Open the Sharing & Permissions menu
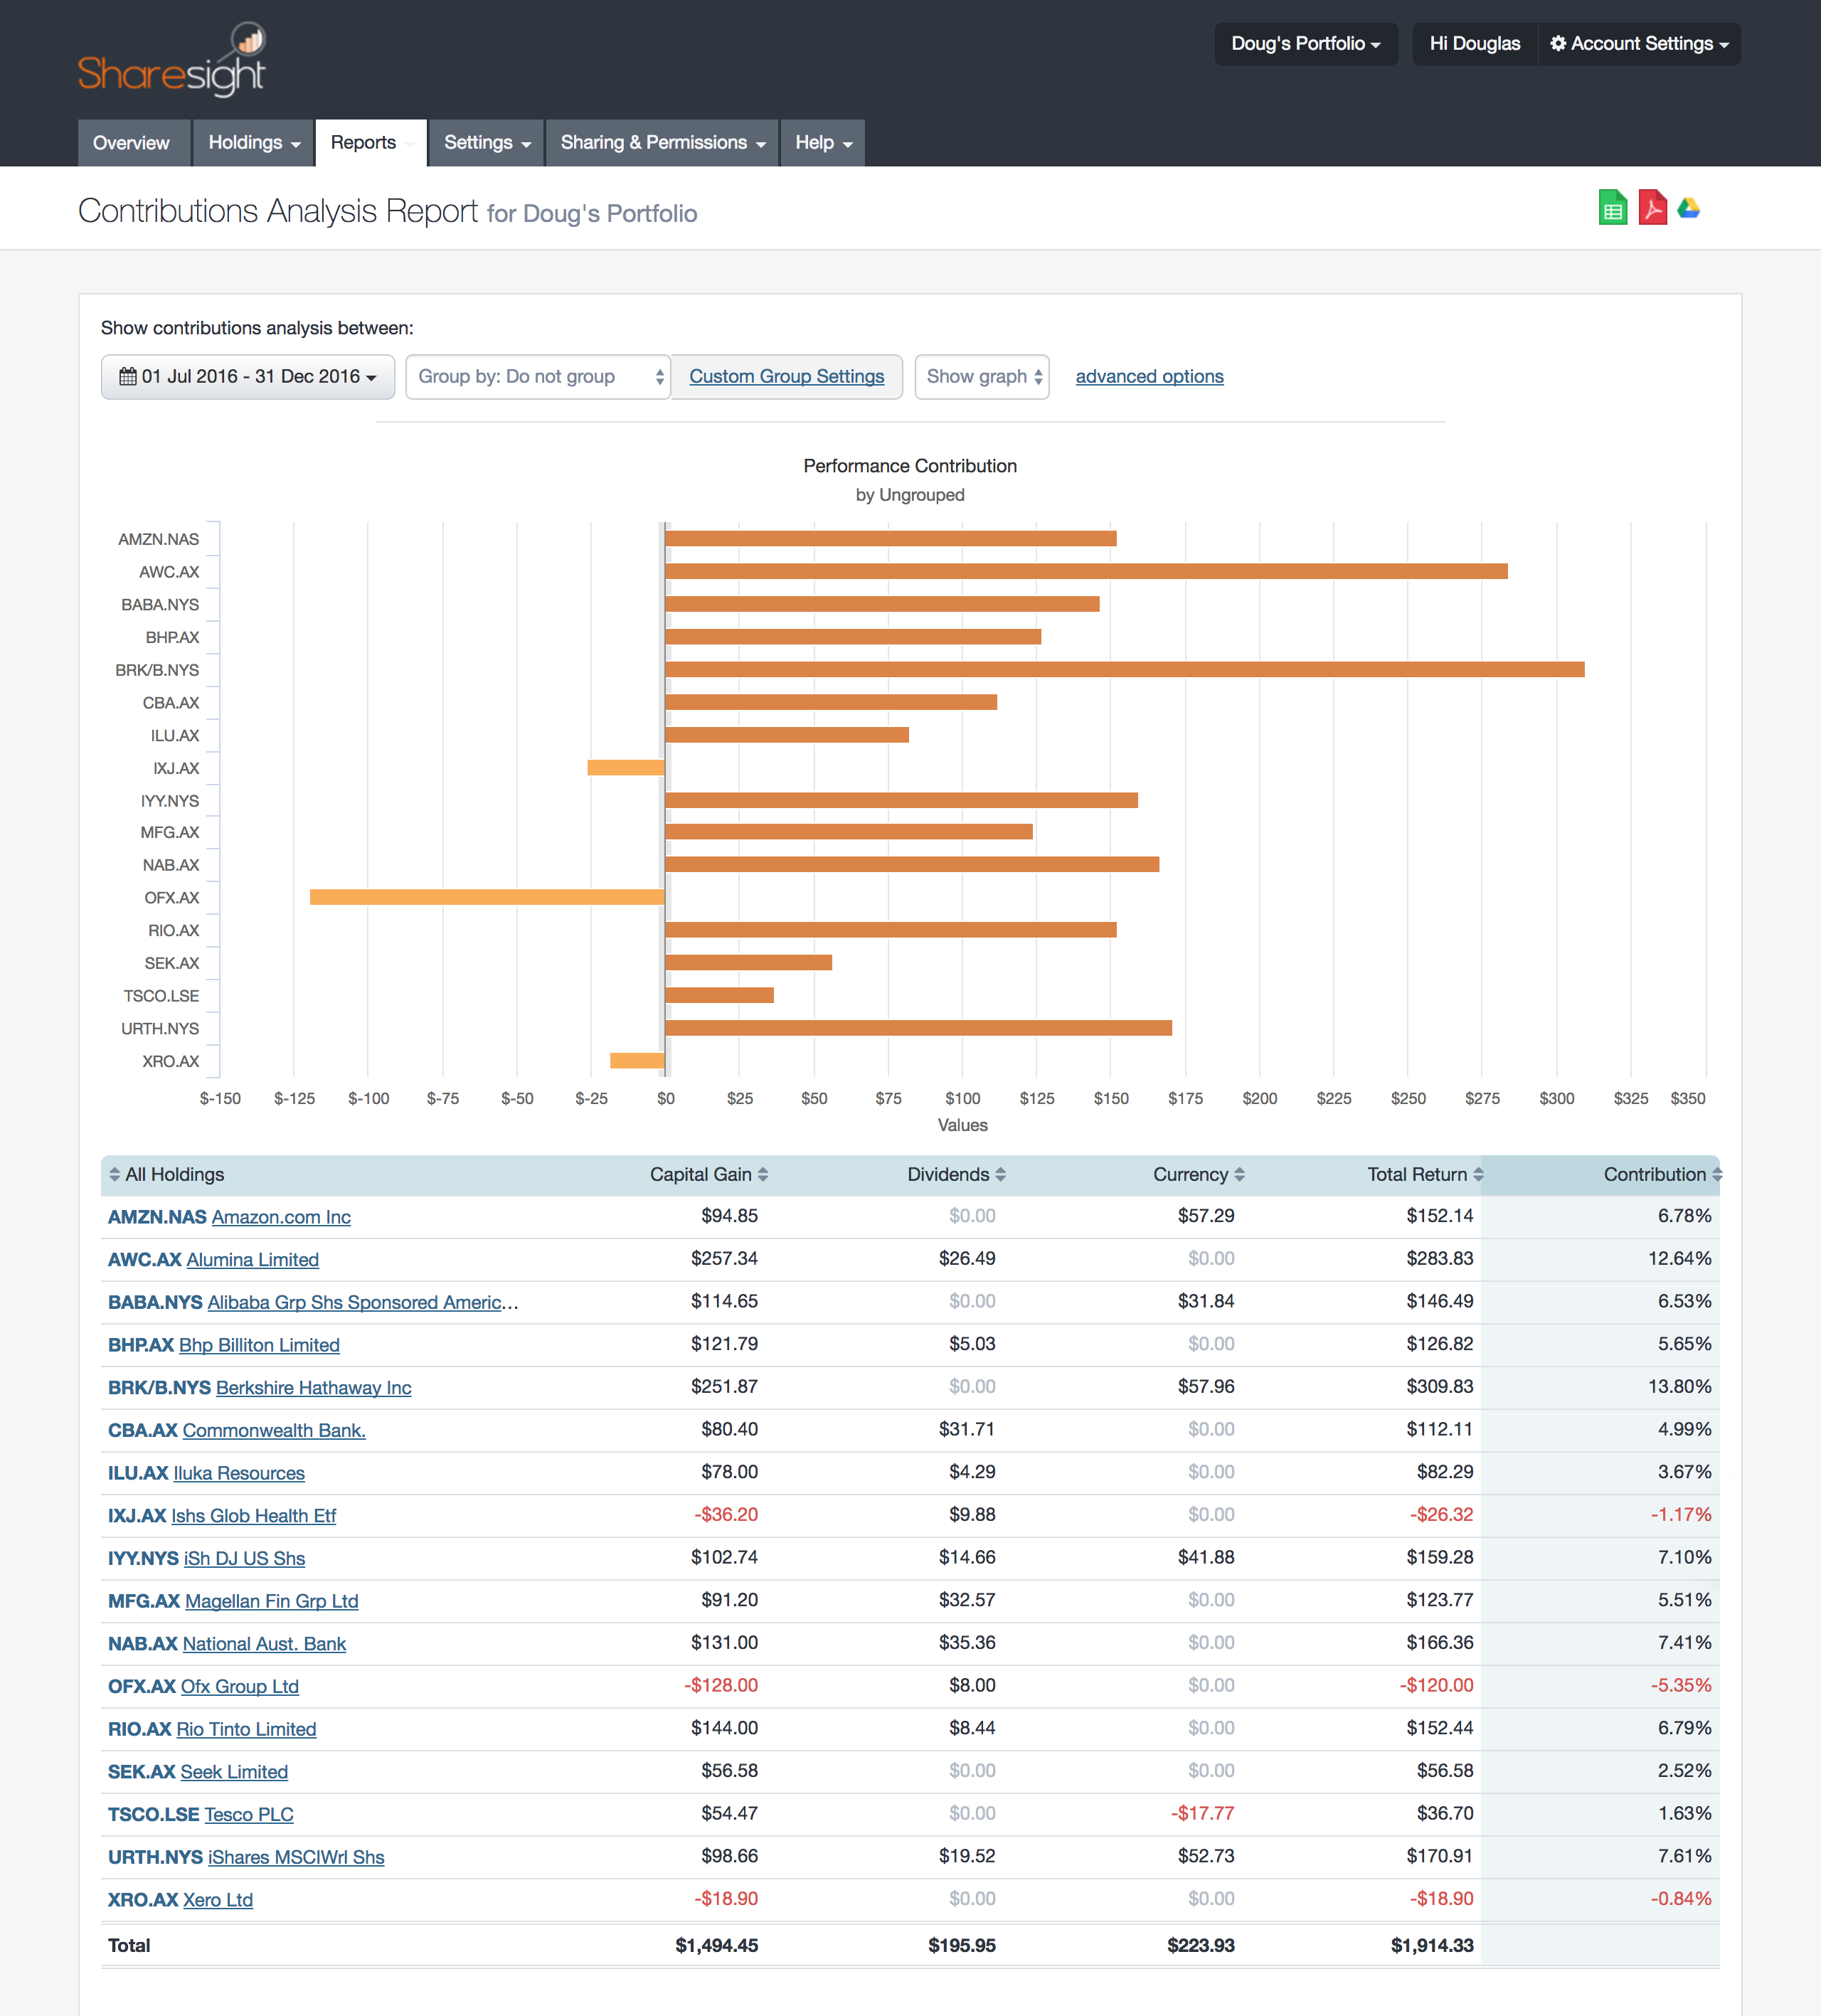 click(661, 143)
